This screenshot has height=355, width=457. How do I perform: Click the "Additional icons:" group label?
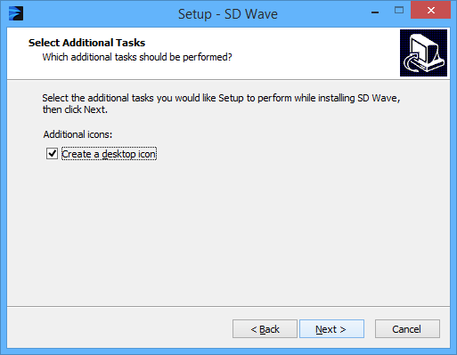[x=78, y=134]
